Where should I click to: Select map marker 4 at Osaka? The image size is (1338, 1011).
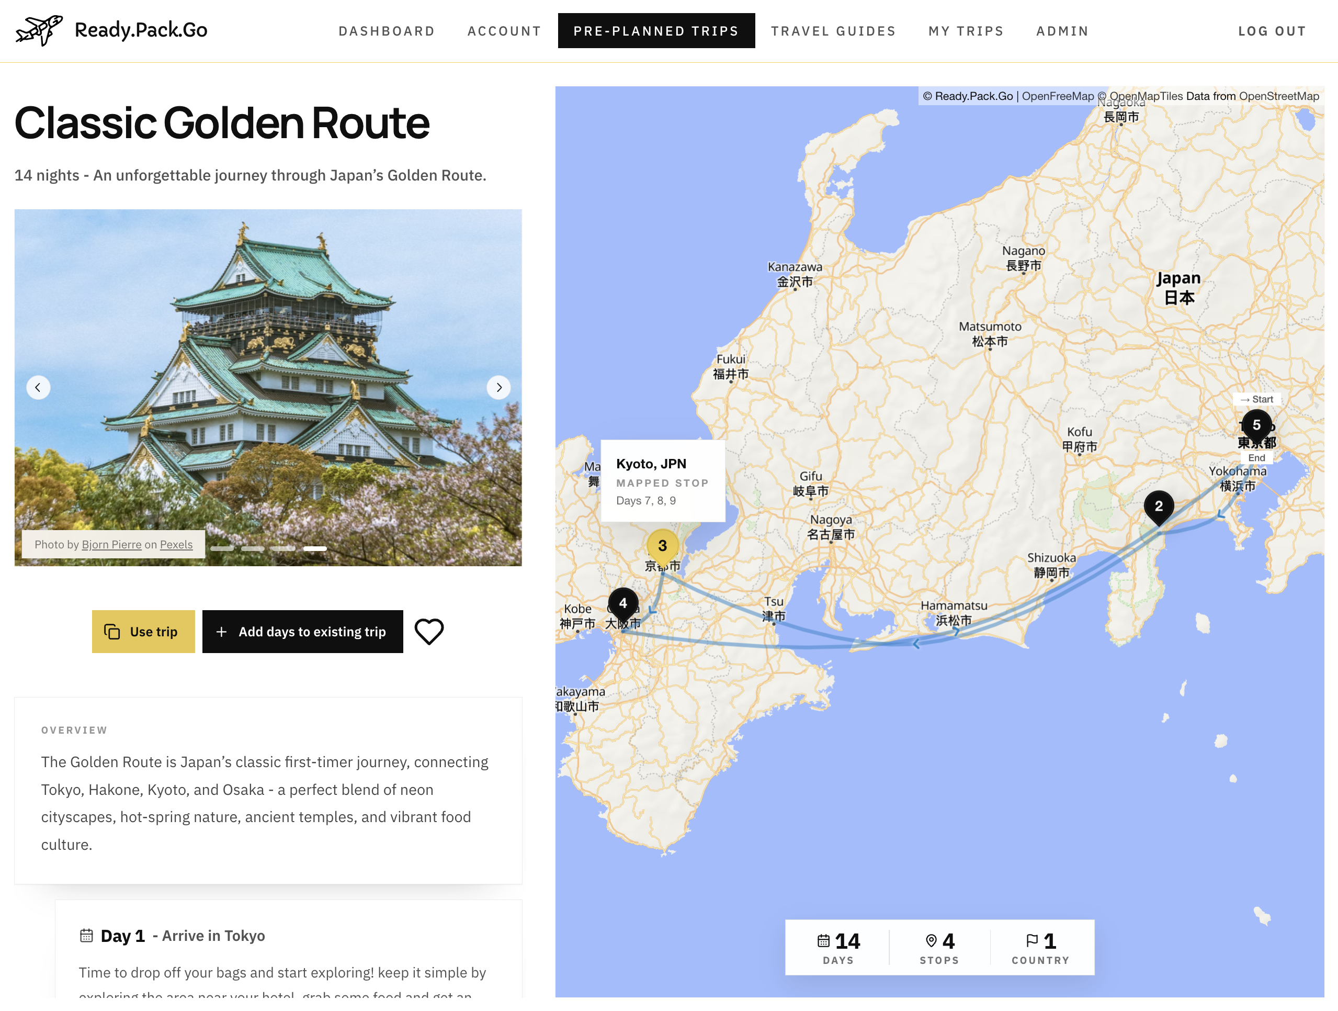[x=623, y=604]
